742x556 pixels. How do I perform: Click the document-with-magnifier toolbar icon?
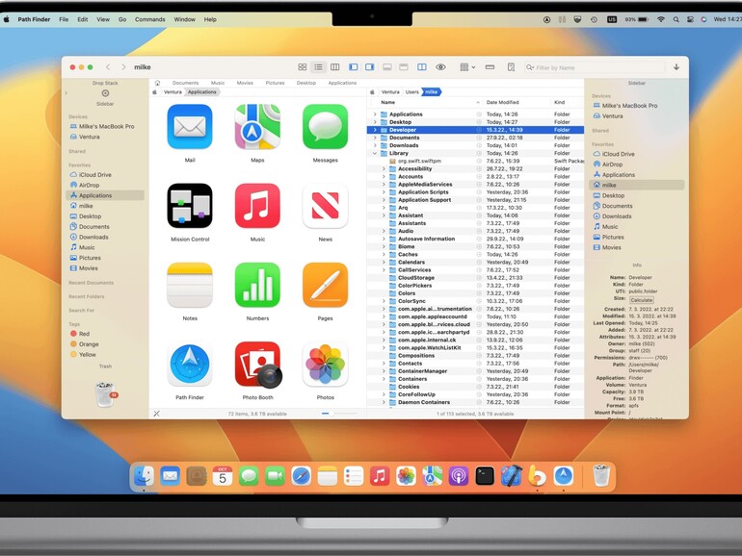[x=511, y=67]
